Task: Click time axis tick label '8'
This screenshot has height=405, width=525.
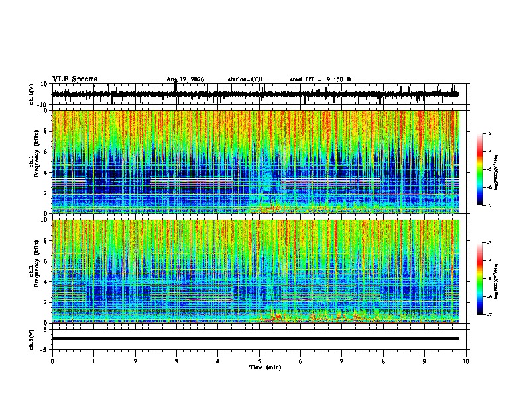Action: (383, 361)
